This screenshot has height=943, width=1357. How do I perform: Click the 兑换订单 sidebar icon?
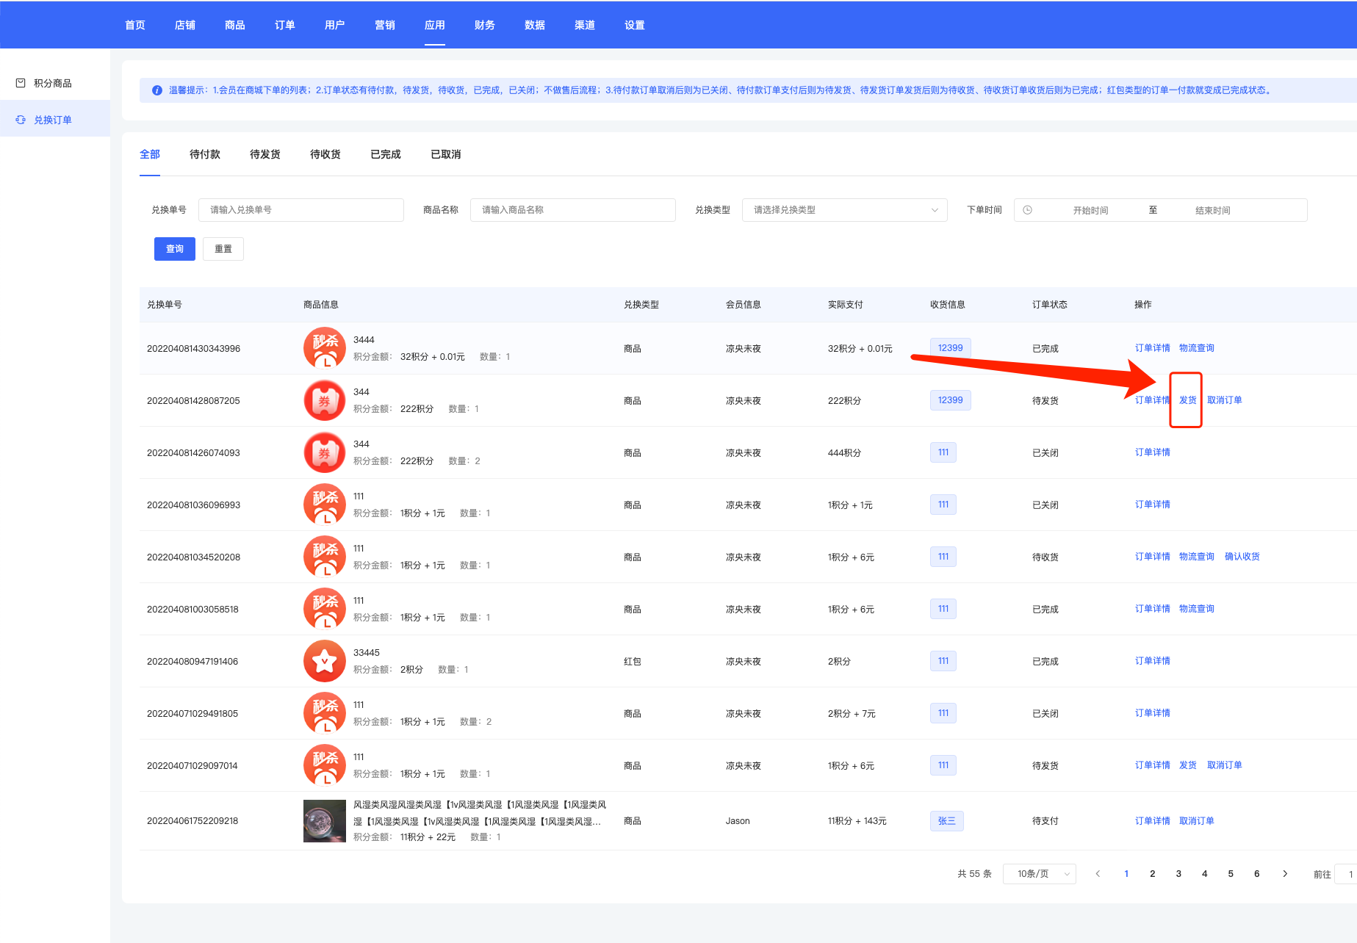point(21,120)
